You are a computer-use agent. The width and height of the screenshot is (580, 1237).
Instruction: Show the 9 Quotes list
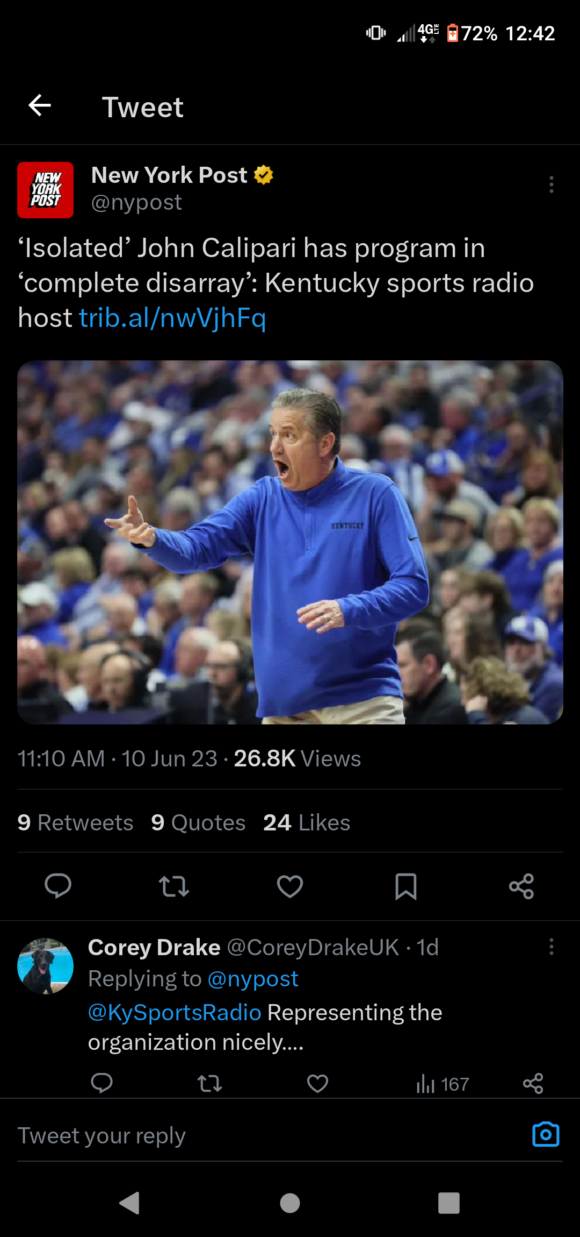(198, 822)
